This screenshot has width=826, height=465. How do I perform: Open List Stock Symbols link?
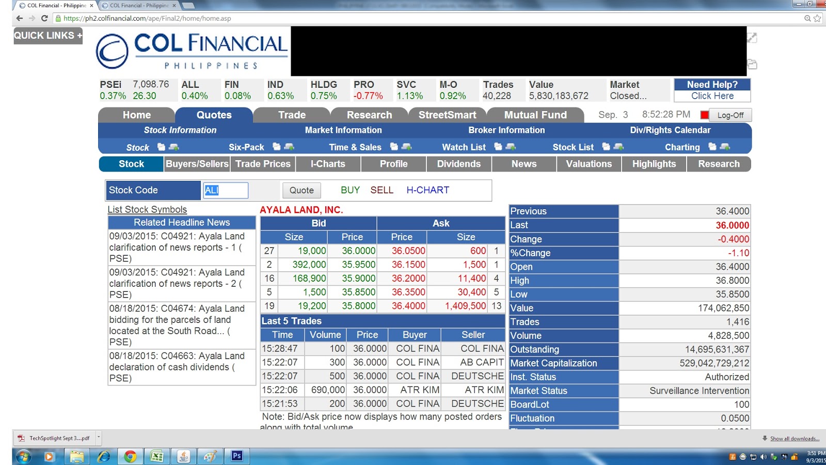pyautogui.click(x=147, y=209)
